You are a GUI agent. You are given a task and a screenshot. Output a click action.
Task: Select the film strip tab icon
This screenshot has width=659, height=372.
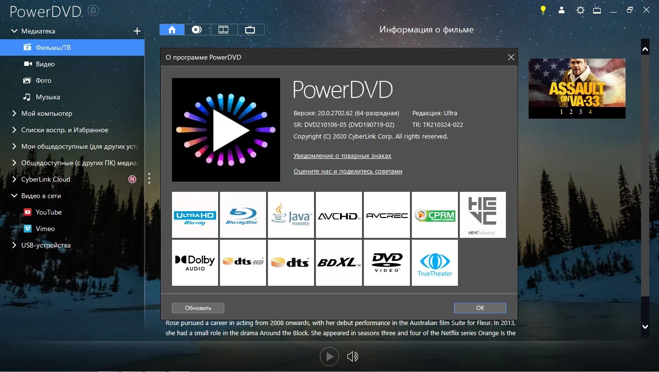pyautogui.click(x=223, y=30)
